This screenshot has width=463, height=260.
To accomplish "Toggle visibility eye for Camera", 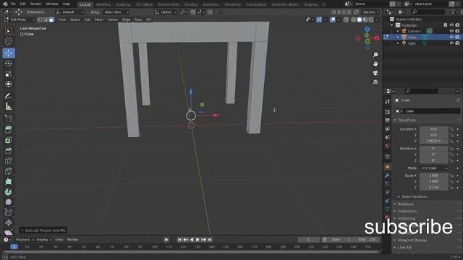I will 451,31.
